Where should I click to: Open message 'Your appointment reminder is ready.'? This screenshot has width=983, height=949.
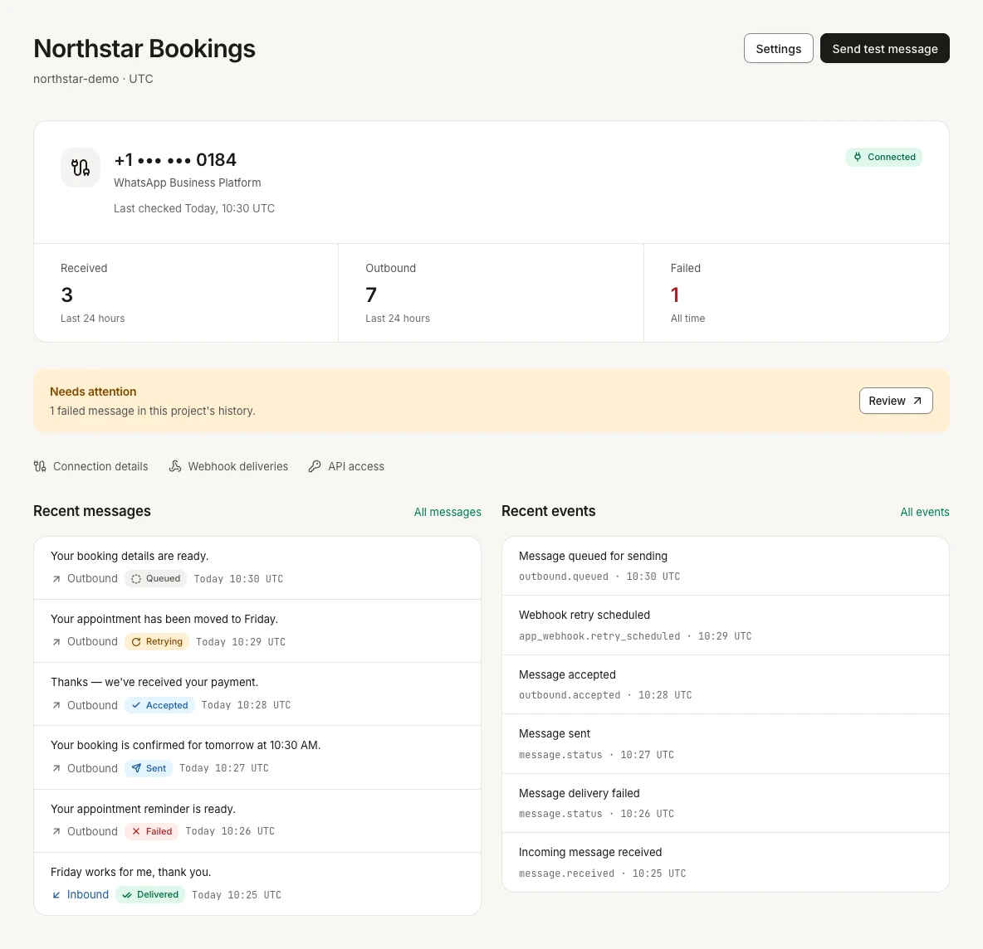[x=257, y=820]
